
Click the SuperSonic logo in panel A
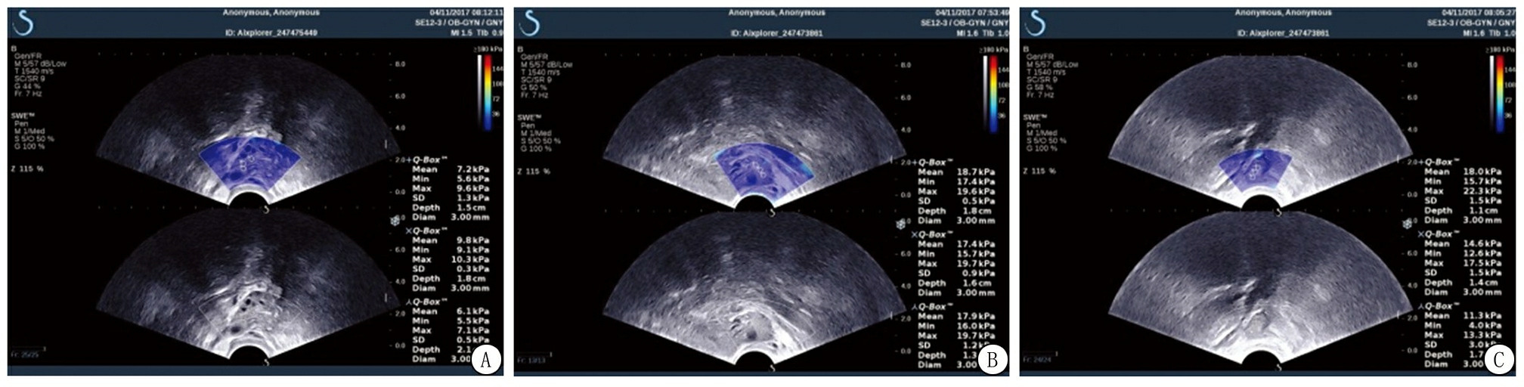[x=23, y=23]
